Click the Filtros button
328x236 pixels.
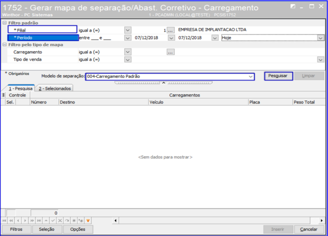pos(16,229)
